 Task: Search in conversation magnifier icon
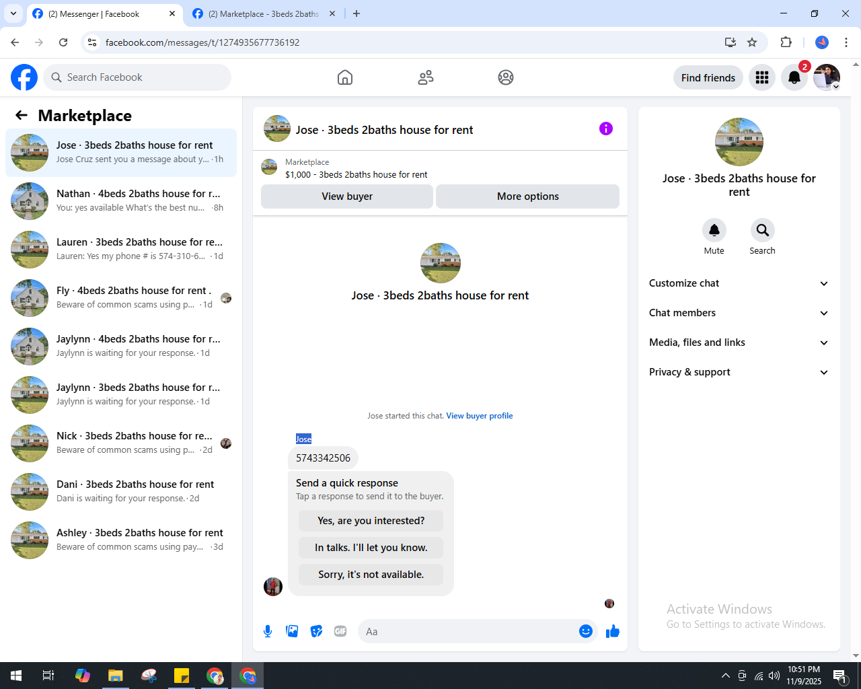[x=763, y=230]
